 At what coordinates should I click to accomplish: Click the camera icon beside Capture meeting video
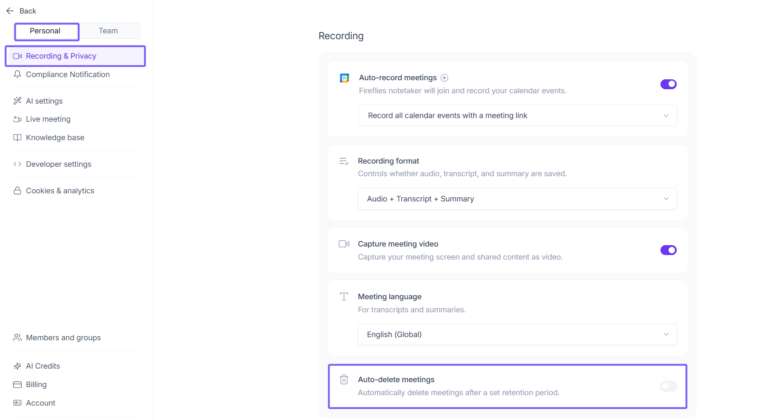pyautogui.click(x=344, y=244)
